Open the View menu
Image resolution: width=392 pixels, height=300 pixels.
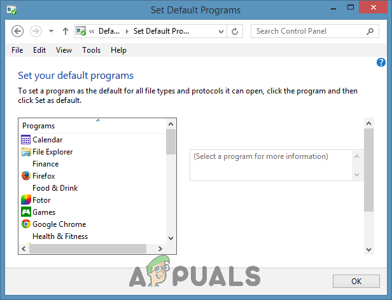[x=64, y=50]
